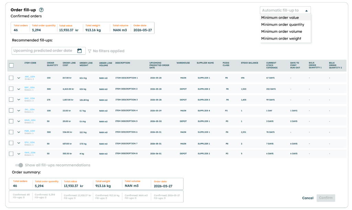This screenshot has width=352, height=210.
Task: Expand the GHI_1234 row chevron
Action: [x=19, y=100]
